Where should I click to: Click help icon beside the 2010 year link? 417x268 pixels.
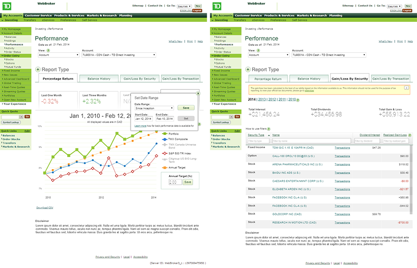coord(298,100)
